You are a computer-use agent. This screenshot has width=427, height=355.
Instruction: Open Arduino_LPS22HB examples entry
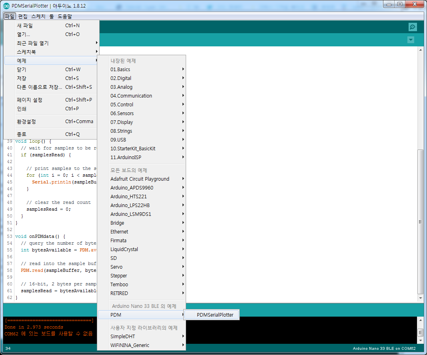[x=142, y=205]
